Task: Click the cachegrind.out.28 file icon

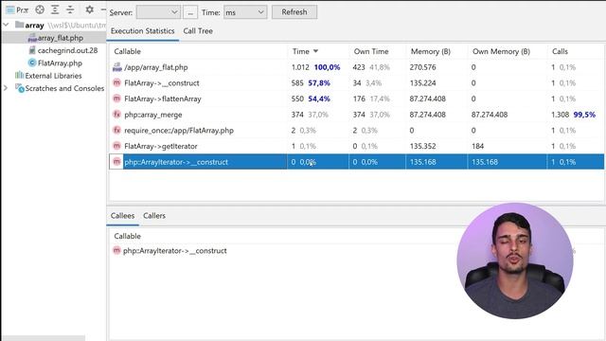Action: coord(32,50)
